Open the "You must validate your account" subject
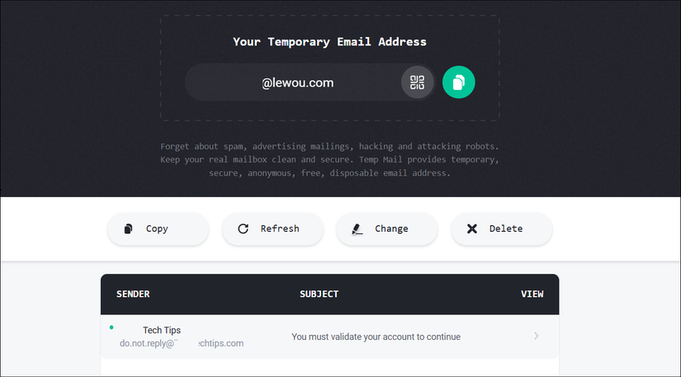The image size is (681, 377). click(x=376, y=337)
